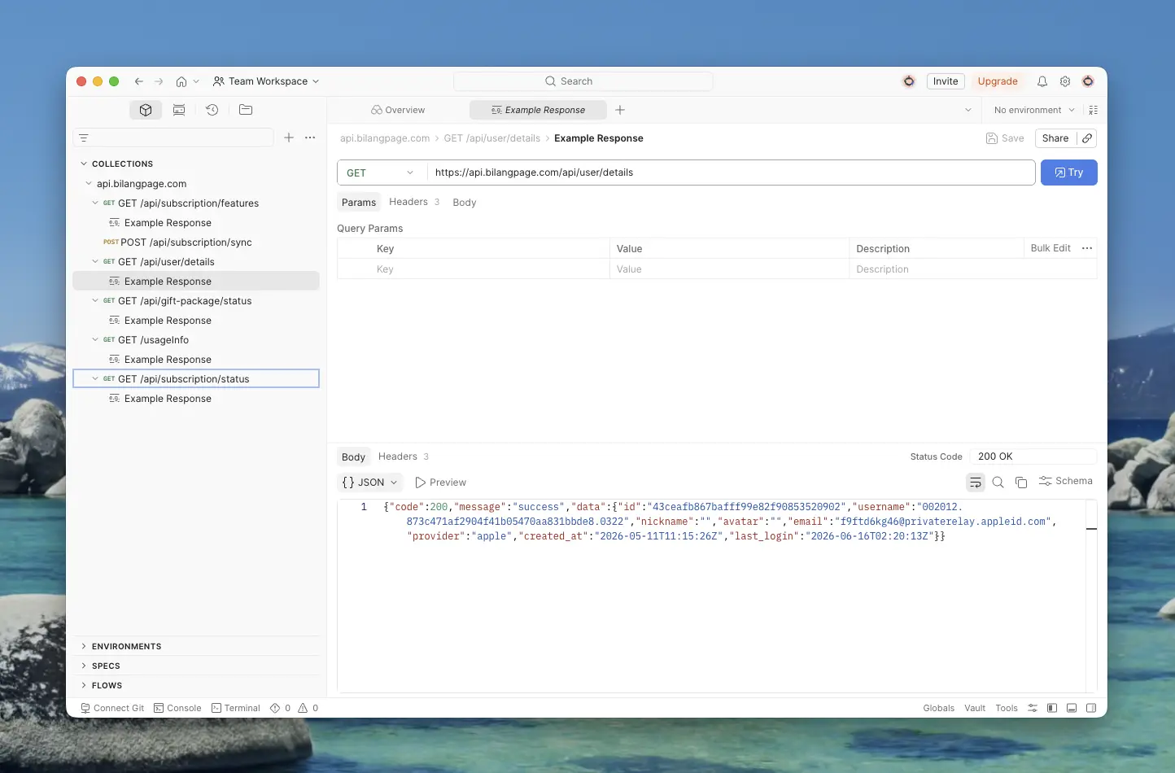Open the Team Workspace dropdown

[266, 81]
